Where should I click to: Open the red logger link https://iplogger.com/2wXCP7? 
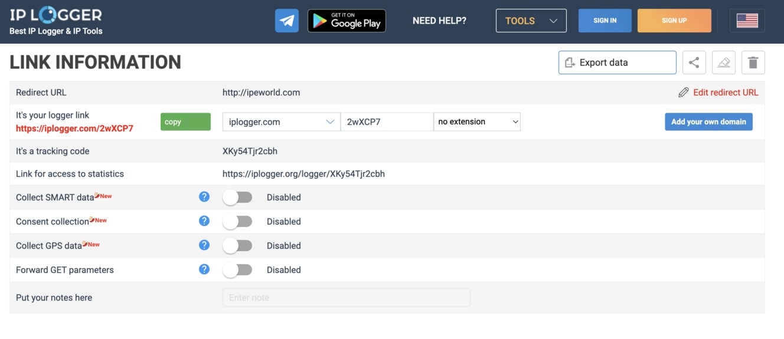74,129
